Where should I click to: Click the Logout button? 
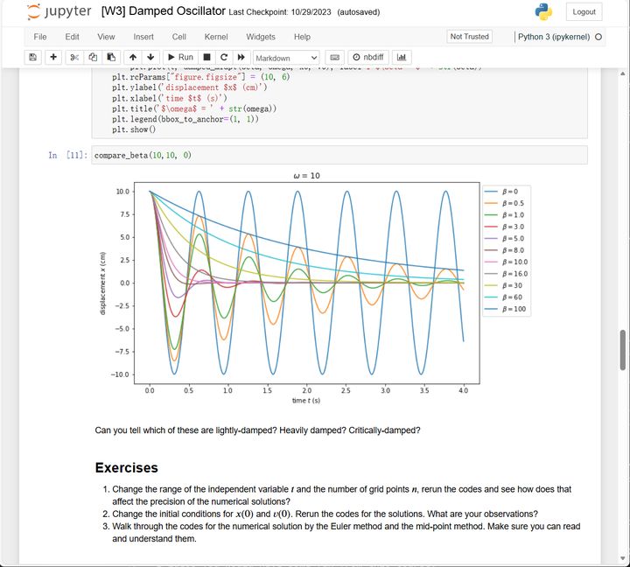584,11
